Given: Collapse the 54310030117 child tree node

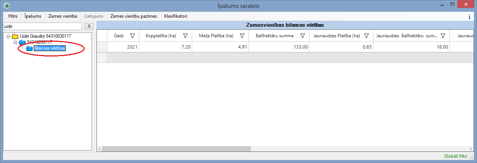Looking at the screenshot, I should coord(15,42).
